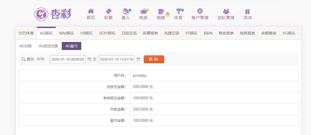
Task: Click the 用户名 row label
Action: point(120,75)
